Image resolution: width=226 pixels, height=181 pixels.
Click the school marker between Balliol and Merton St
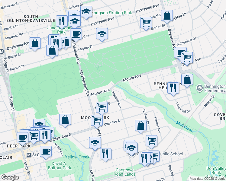pos(102,34)
